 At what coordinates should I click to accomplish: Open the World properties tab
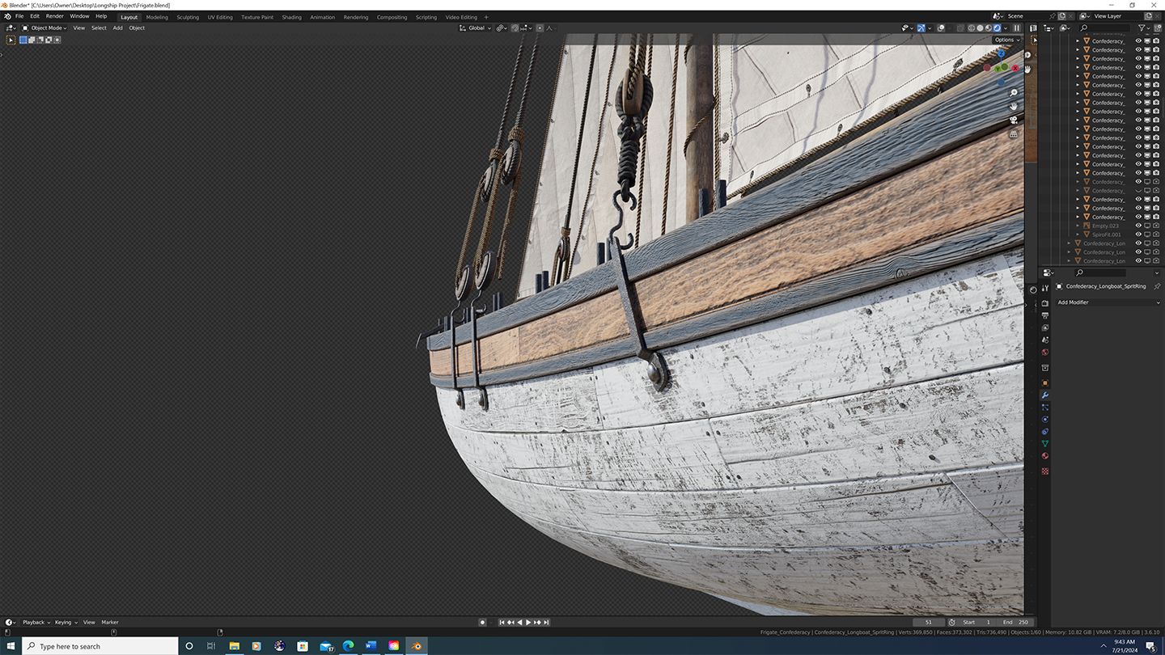(1044, 352)
